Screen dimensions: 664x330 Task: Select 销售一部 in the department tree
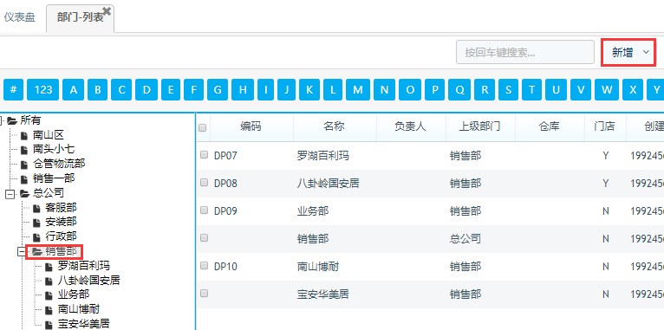coord(54,178)
